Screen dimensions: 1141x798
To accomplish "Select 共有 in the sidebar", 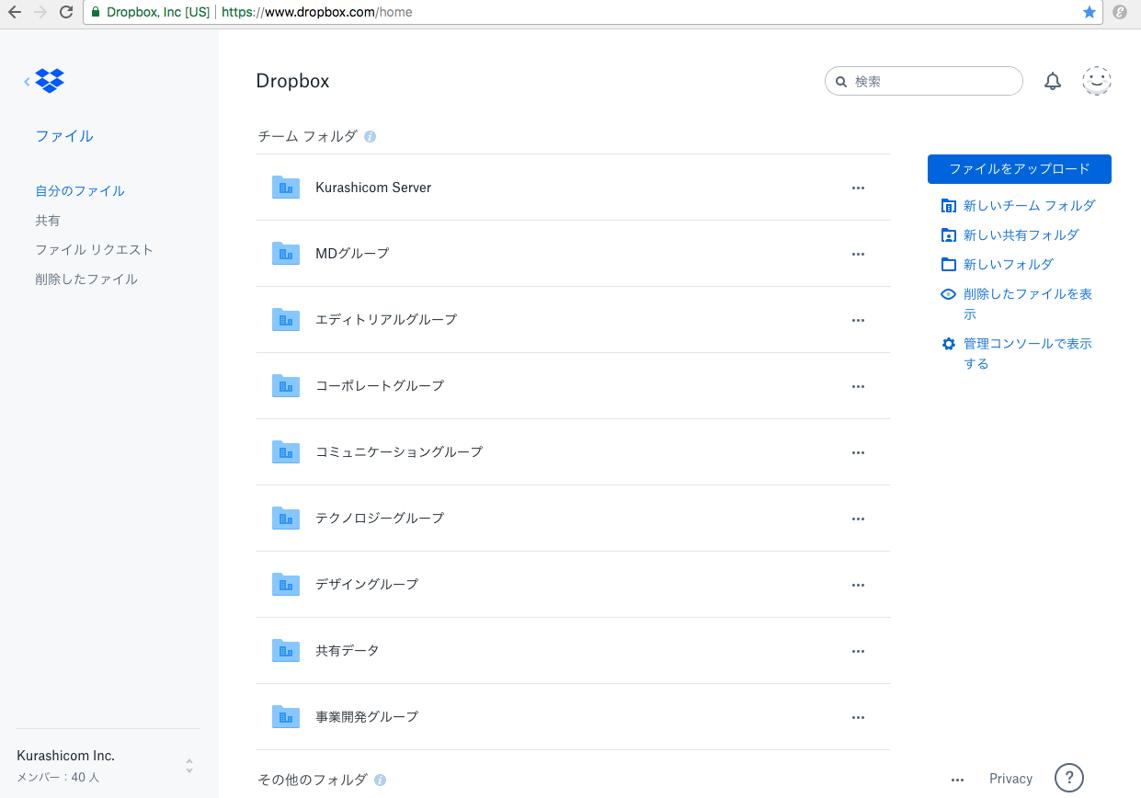I will pos(48,221).
